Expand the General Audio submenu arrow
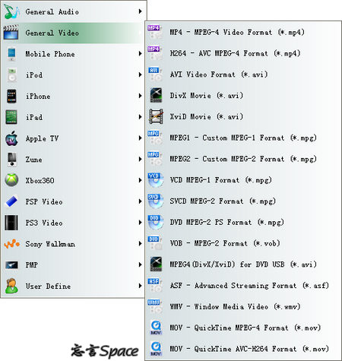This screenshot has height=361, width=342. (140, 11)
